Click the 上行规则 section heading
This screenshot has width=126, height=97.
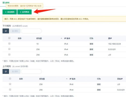(7, 66)
